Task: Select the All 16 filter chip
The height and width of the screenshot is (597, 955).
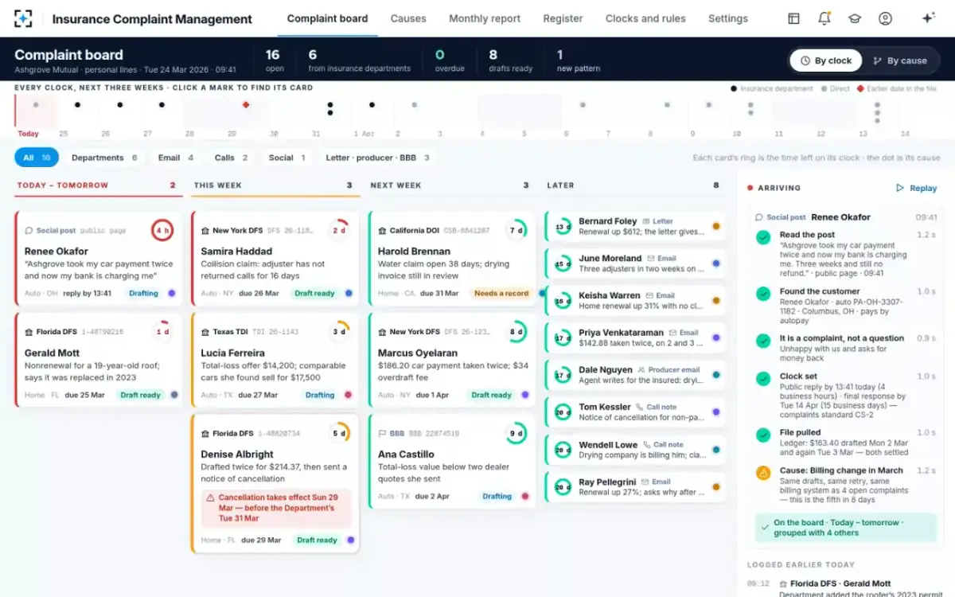Action: click(x=37, y=158)
